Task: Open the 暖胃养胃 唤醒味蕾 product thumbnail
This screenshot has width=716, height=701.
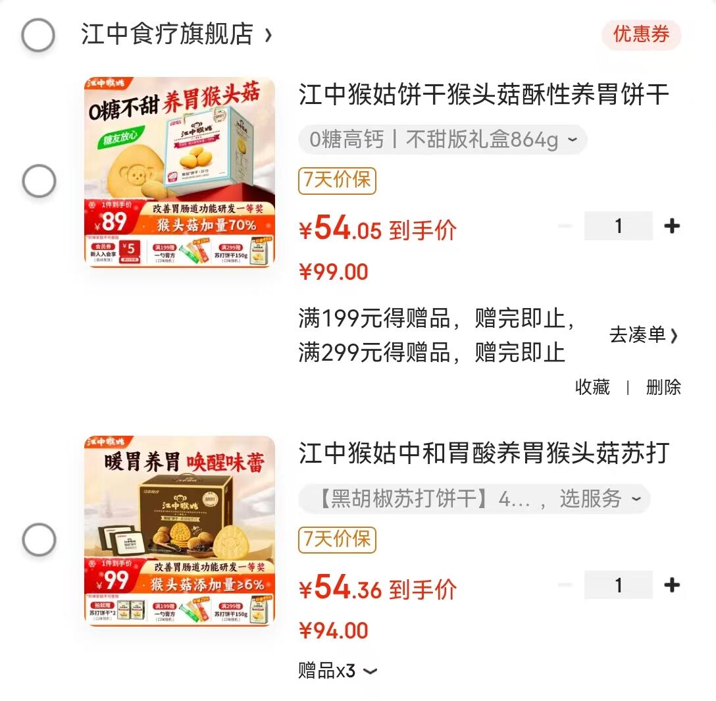Action: [180, 531]
